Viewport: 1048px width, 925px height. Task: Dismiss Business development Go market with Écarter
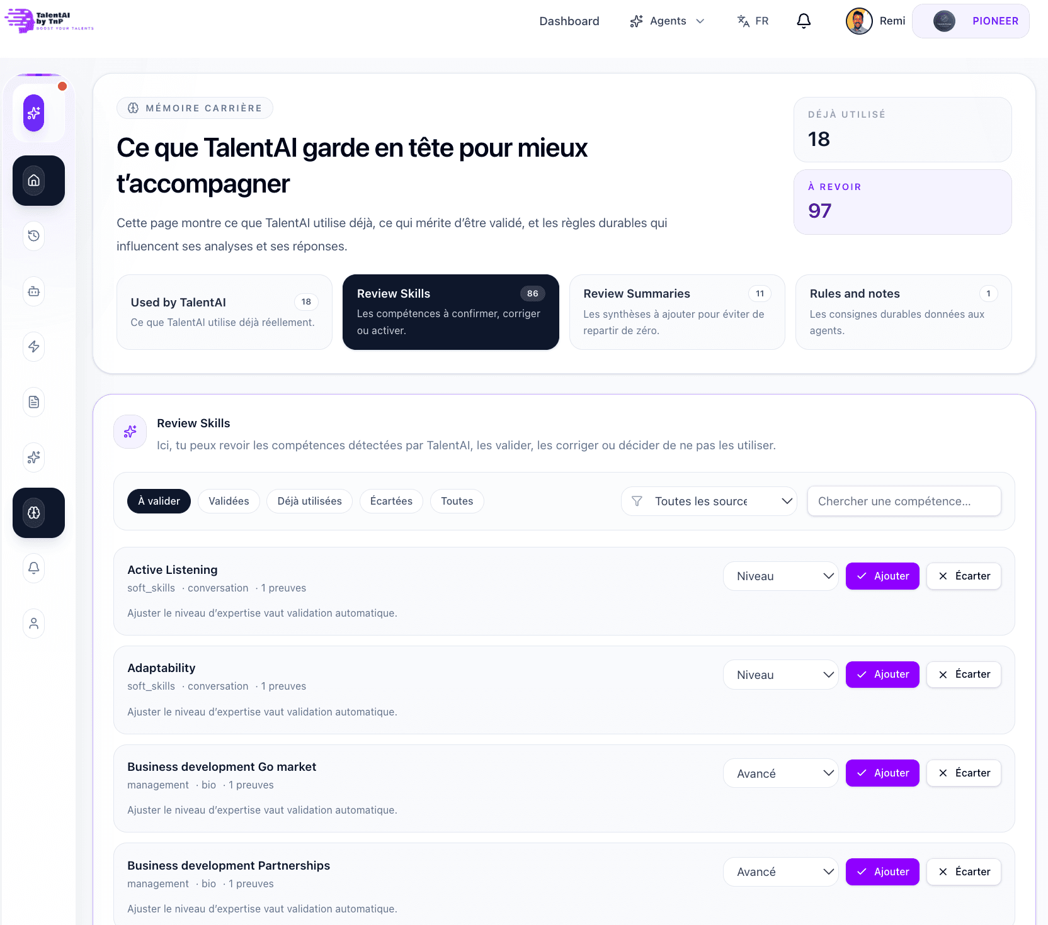click(x=964, y=773)
